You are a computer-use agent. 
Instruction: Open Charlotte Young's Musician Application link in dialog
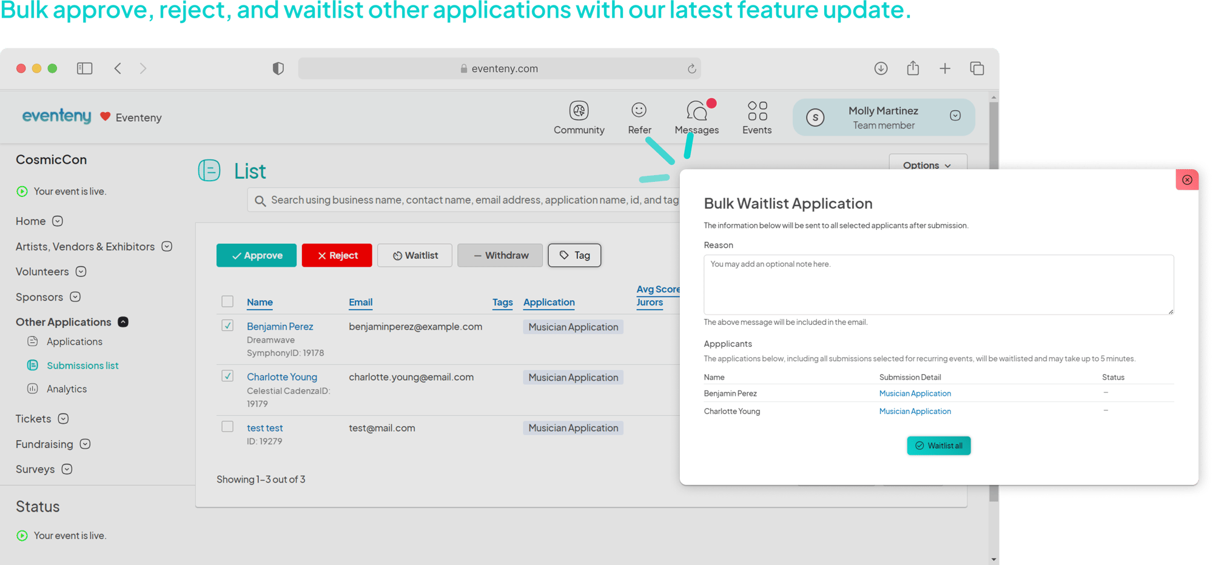[915, 411]
